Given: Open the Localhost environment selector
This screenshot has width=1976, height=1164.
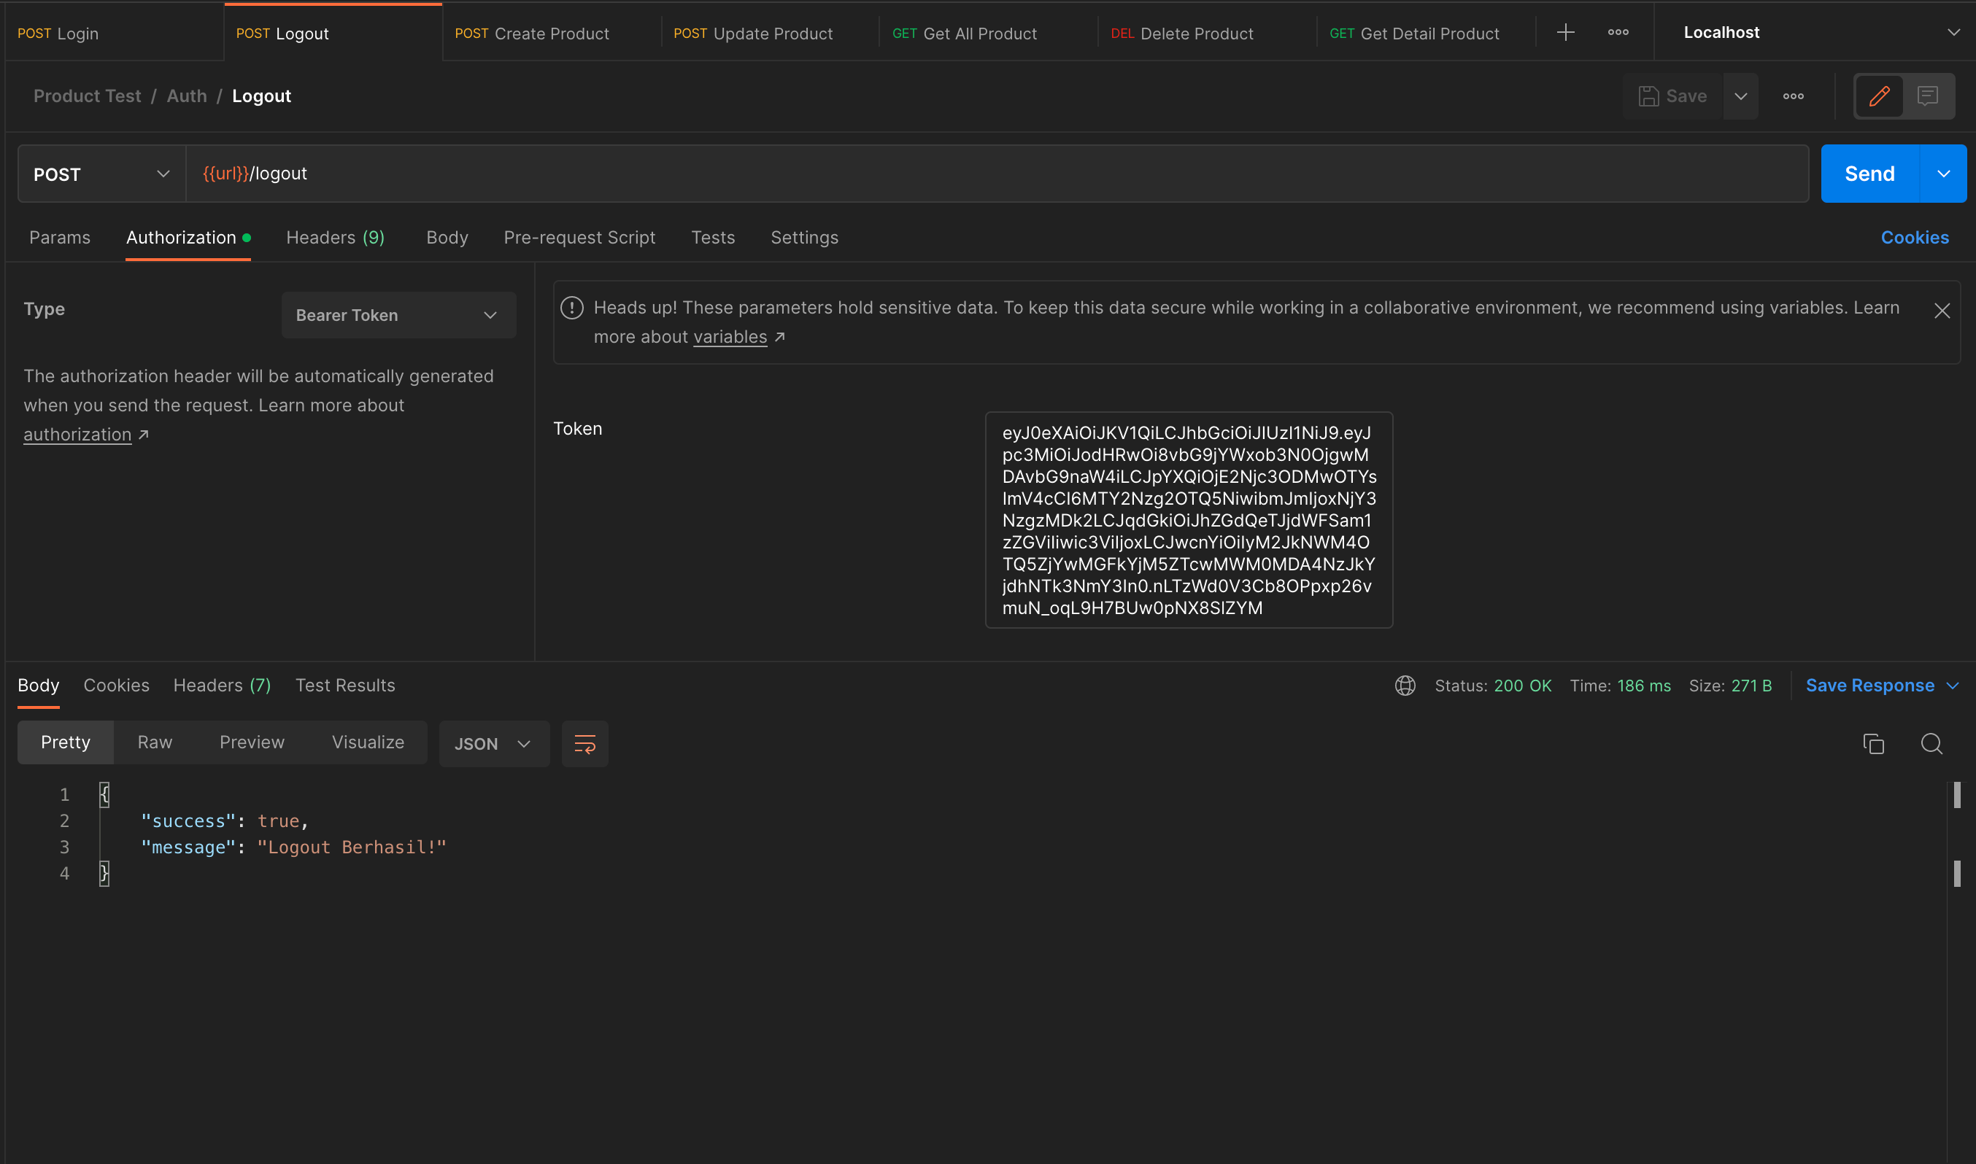Looking at the screenshot, I should [1816, 32].
